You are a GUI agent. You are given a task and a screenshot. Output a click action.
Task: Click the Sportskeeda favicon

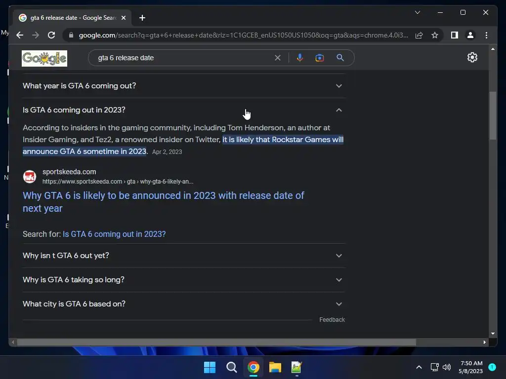[x=29, y=177]
